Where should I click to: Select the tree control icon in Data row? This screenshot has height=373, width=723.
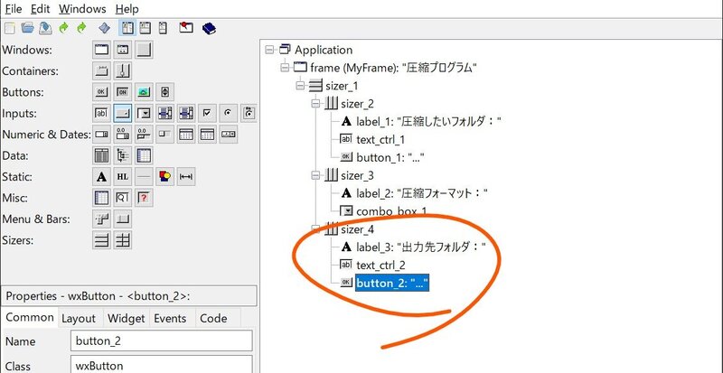122,155
